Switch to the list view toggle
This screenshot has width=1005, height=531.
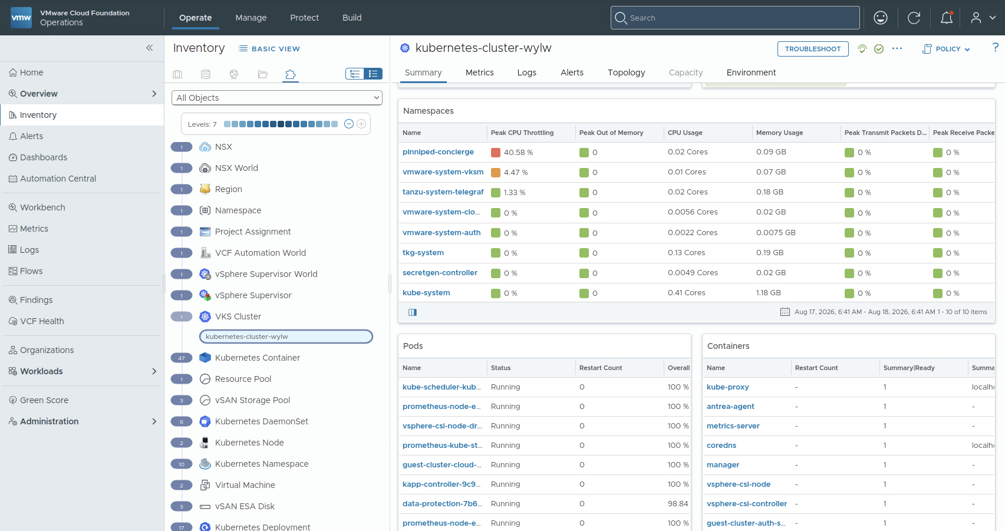tap(373, 74)
